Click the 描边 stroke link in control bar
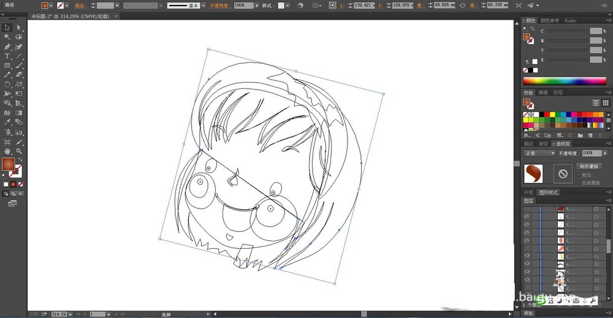The image size is (613, 318). [80, 6]
